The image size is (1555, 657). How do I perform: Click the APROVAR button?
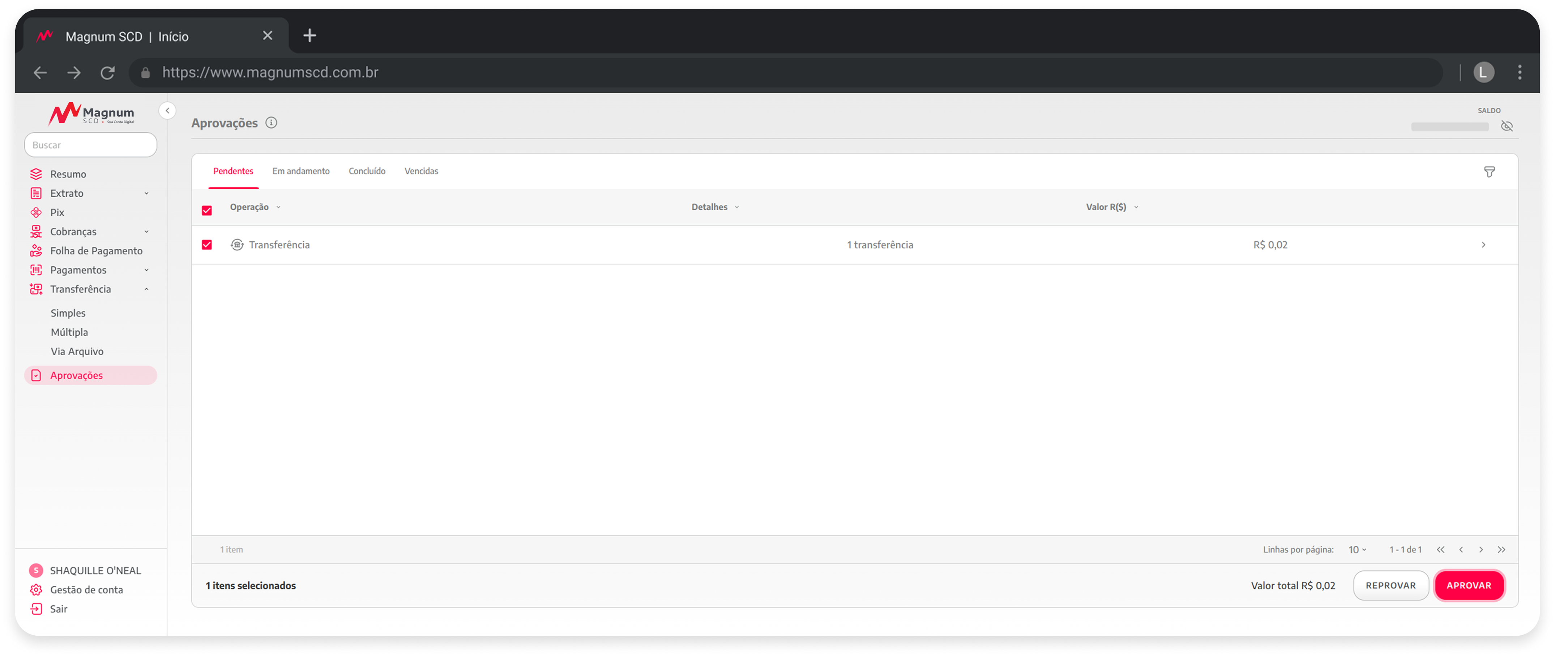point(1469,586)
